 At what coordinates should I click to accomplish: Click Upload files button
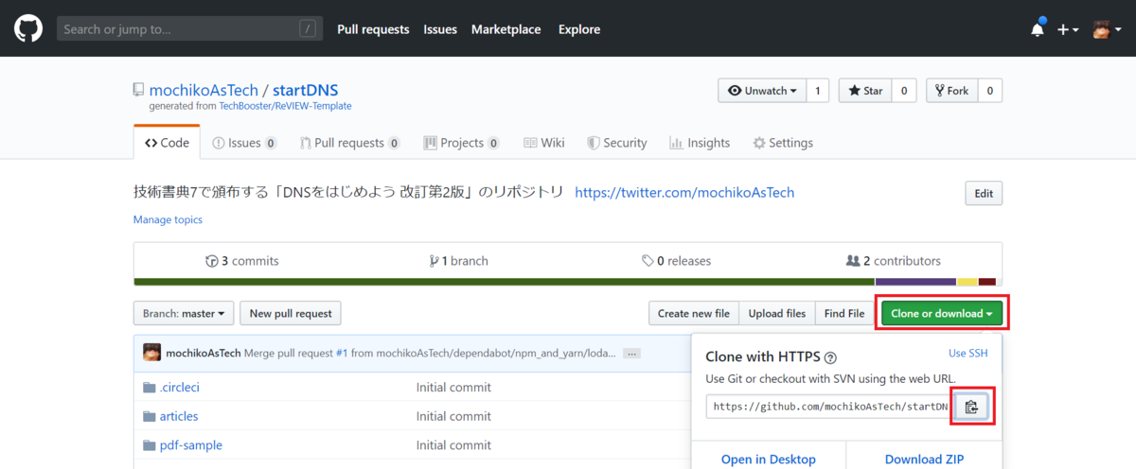click(x=777, y=313)
